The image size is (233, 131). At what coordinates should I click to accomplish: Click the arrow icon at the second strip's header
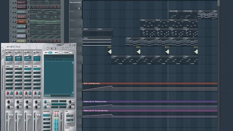point(16,52)
